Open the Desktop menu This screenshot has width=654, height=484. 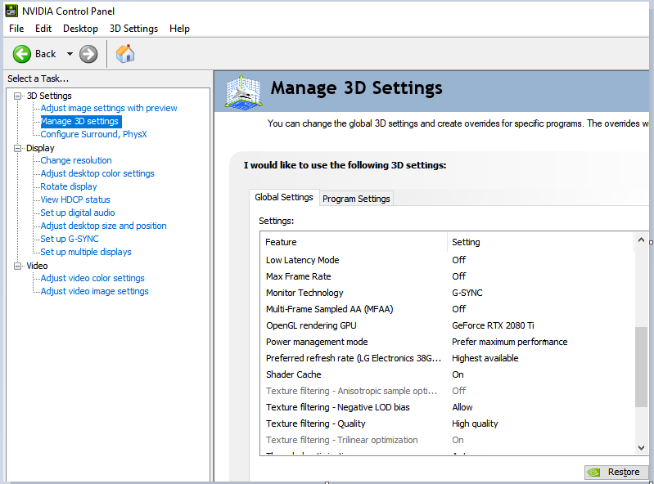click(x=80, y=29)
